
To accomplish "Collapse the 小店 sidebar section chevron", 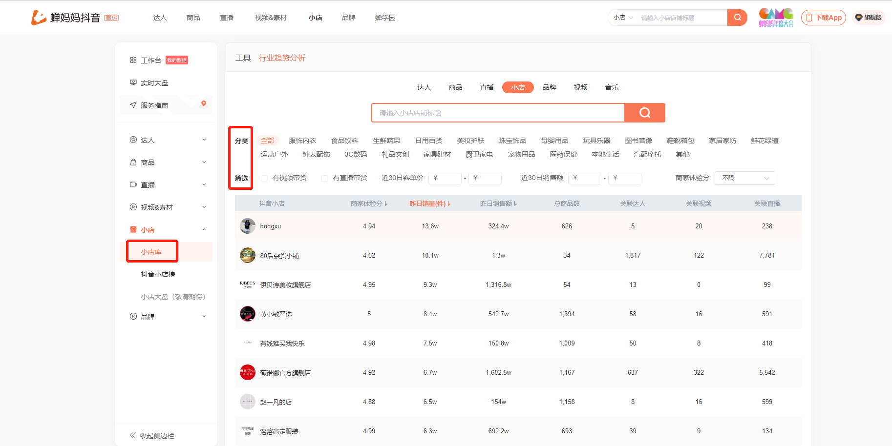I will coord(204,229).
